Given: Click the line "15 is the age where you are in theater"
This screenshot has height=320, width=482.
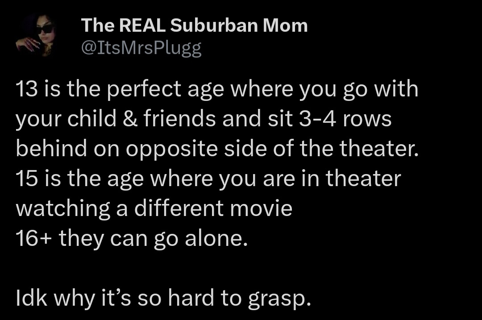Looking at the screenshot, I should coord(208,179).
